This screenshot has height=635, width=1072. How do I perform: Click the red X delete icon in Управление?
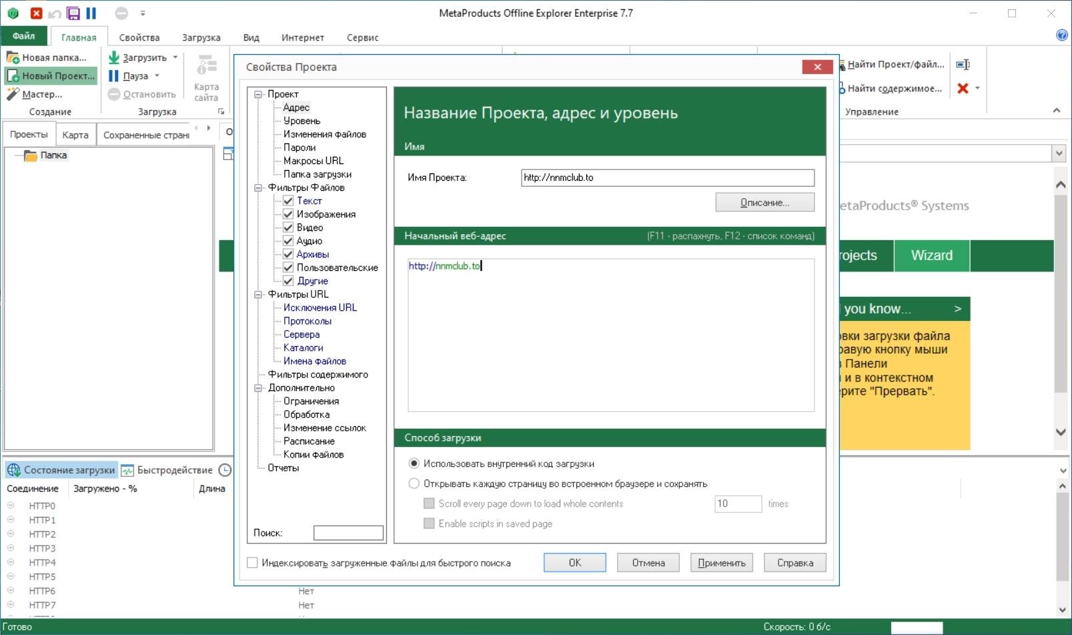click(963, 88)
